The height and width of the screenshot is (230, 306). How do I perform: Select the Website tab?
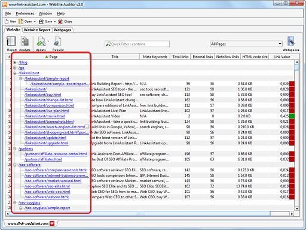13,29
